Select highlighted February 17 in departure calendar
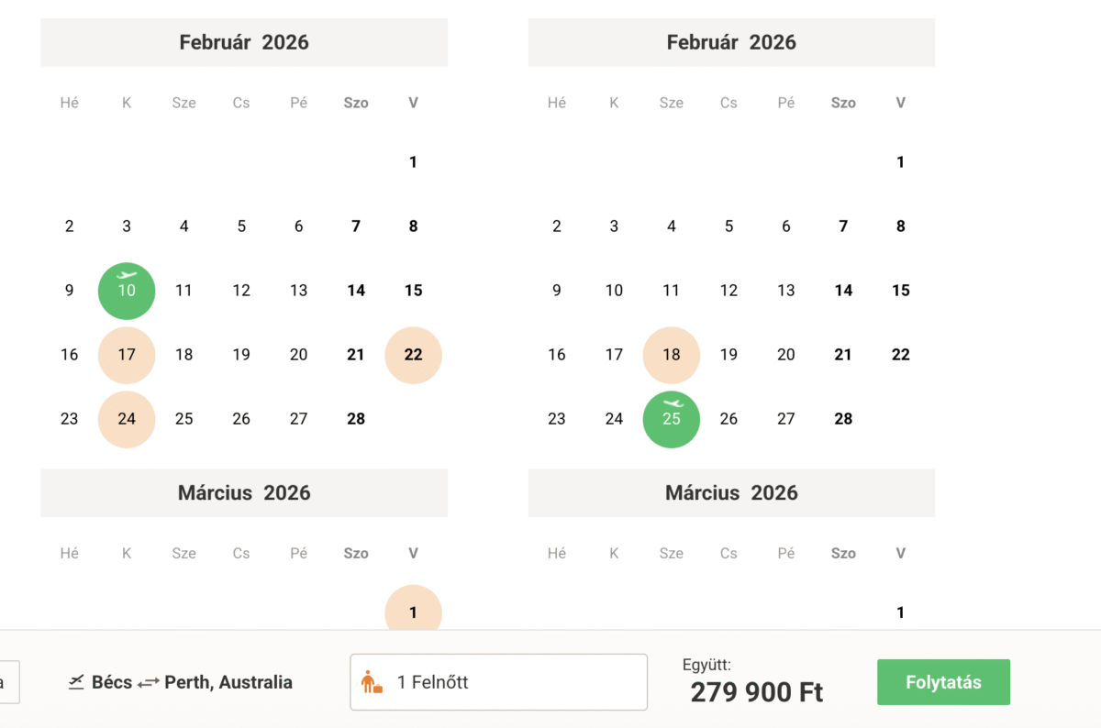Screen dimensions: 1101x728 pos(127,355)
